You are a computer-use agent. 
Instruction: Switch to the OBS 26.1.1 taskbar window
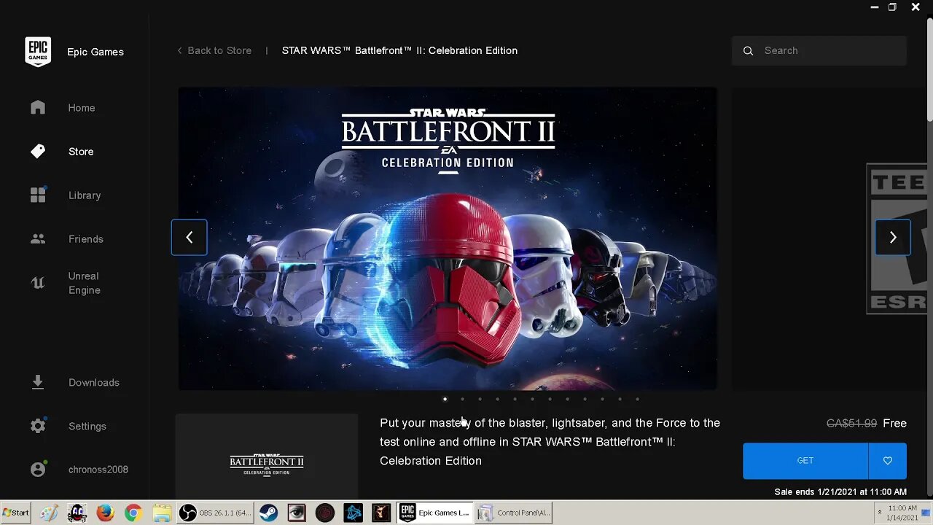coord(215,513)
